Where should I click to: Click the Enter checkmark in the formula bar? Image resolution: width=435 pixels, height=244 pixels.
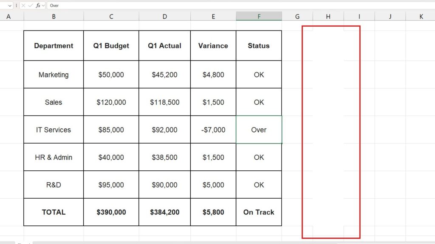point(31,5)
